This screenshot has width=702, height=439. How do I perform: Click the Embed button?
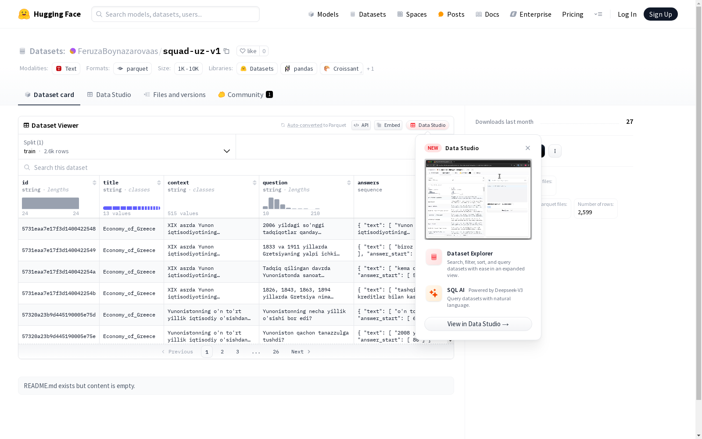(388, 125)
